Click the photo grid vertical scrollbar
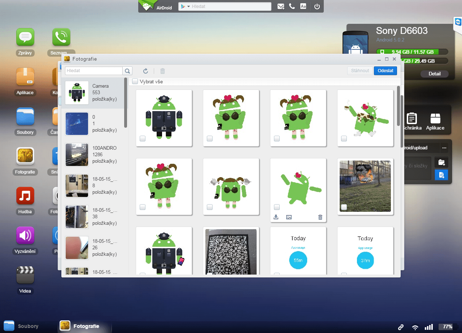 [x=398, y=106]
